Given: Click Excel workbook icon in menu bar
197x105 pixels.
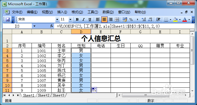Looking at the screenshot, I should pos(7,12).
